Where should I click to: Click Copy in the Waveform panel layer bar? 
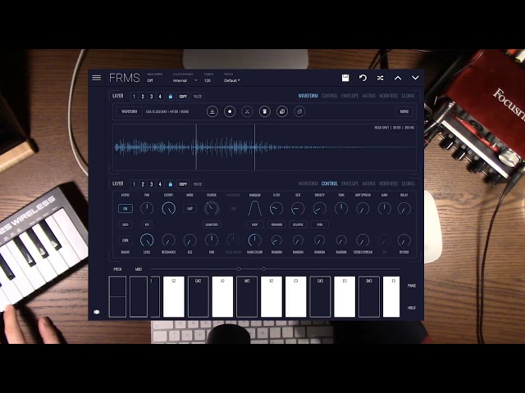point(183,97)
